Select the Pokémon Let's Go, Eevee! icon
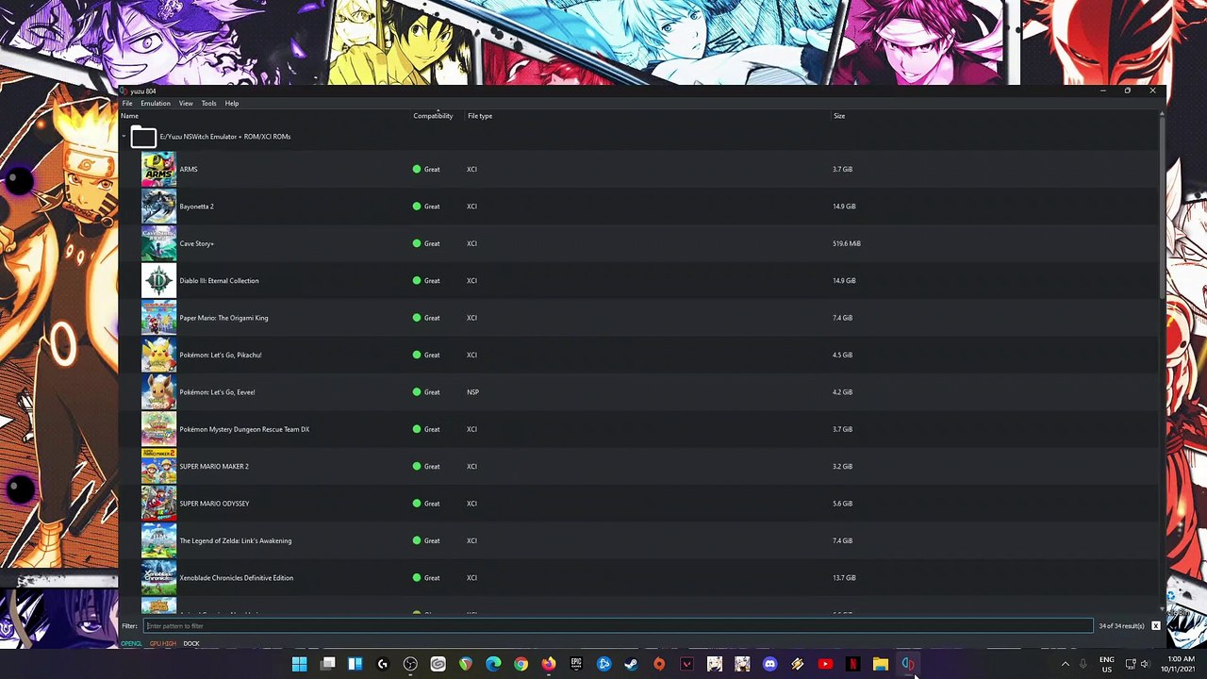 (158, 392)
